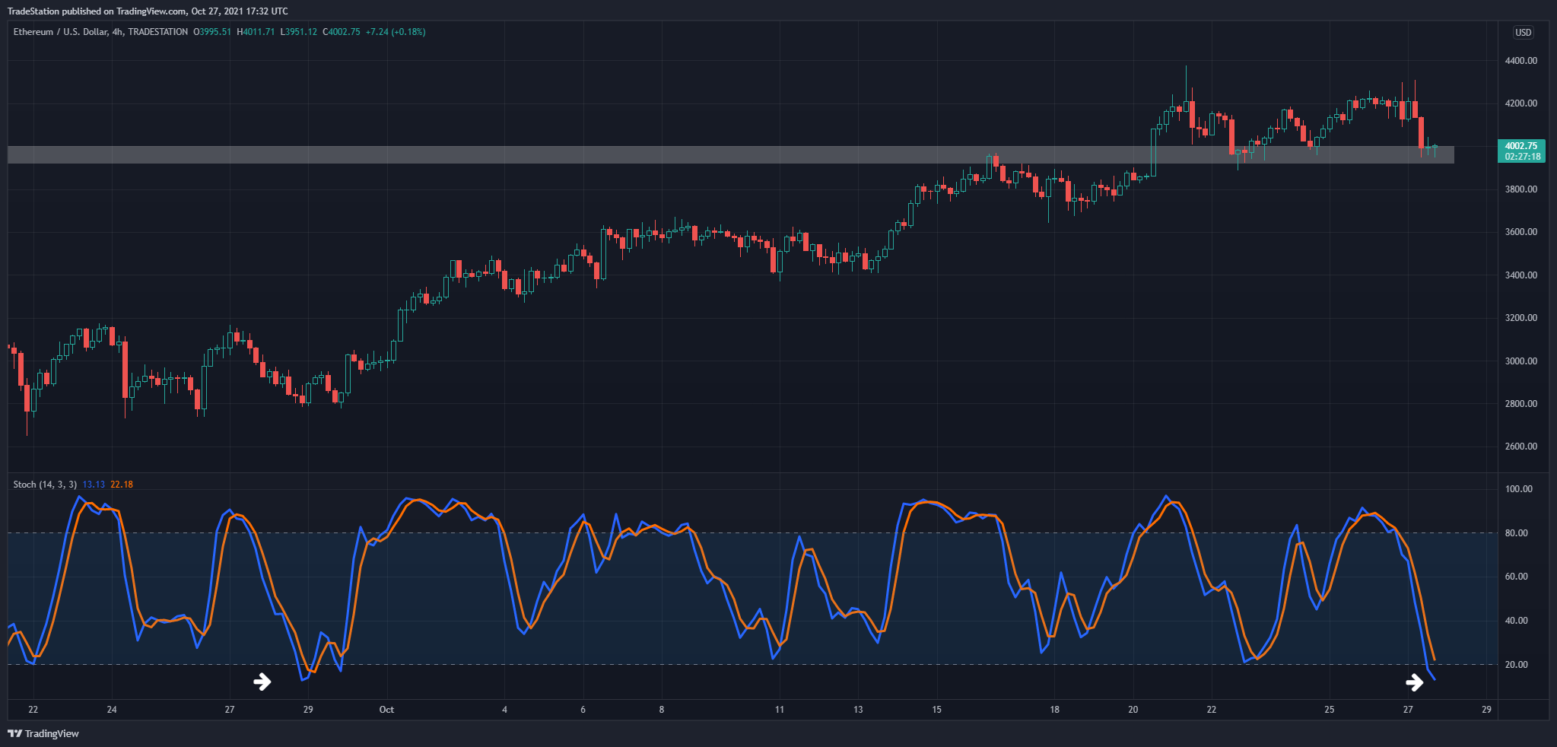
Task: Click the 40.00 stochastic axis label
Action: point(1516,621)
